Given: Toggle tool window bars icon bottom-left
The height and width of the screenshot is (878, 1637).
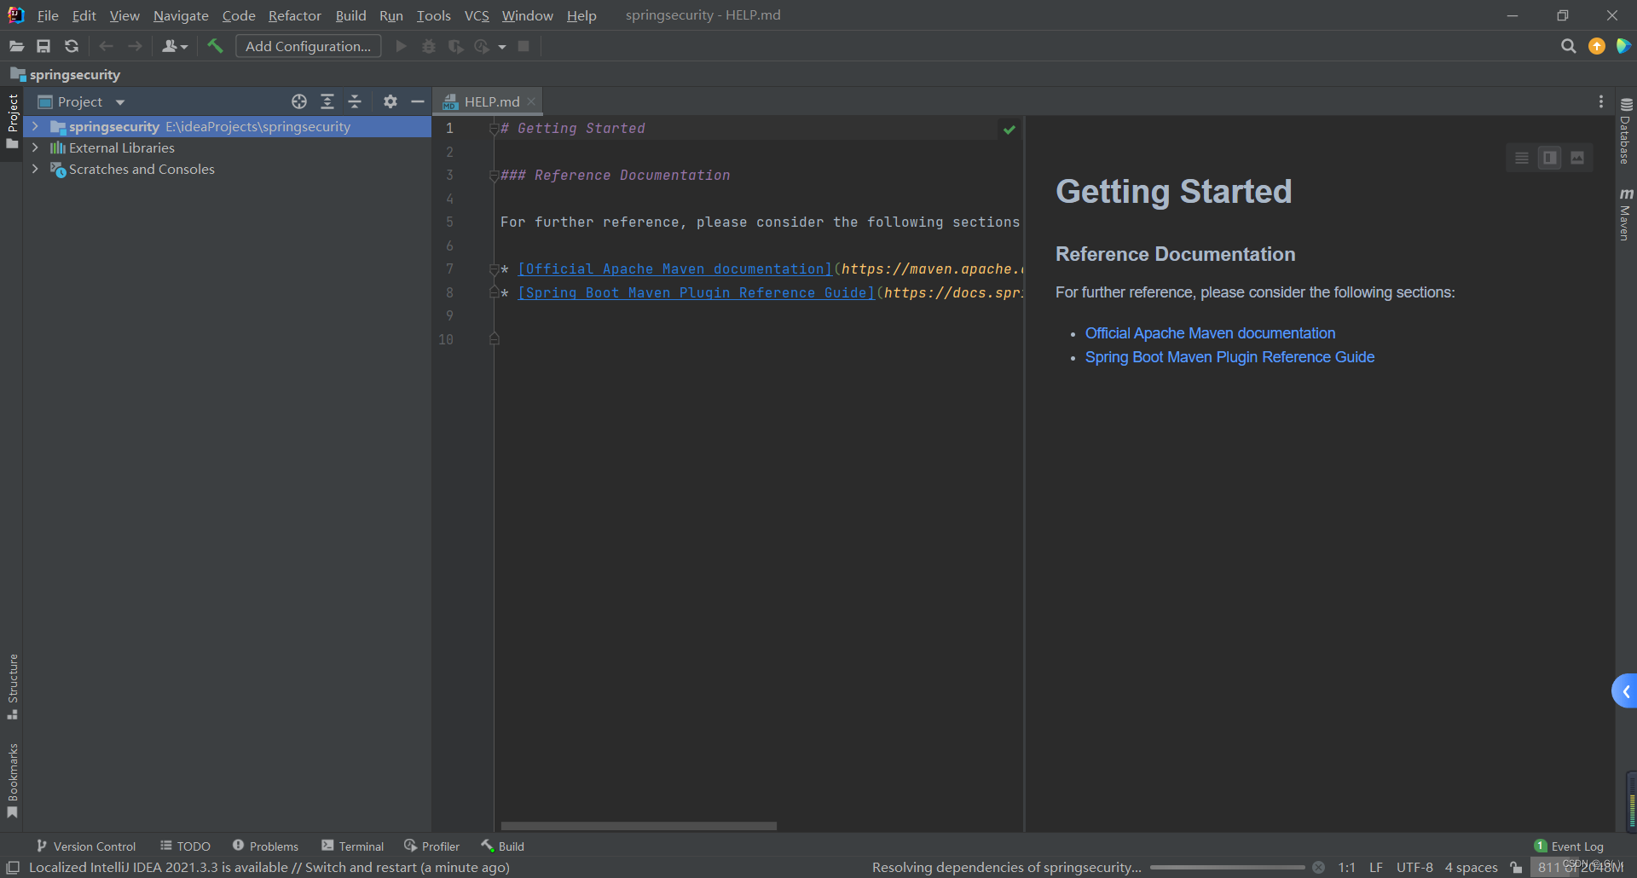Looking at the screenshot, I should [x=13, y=868].
